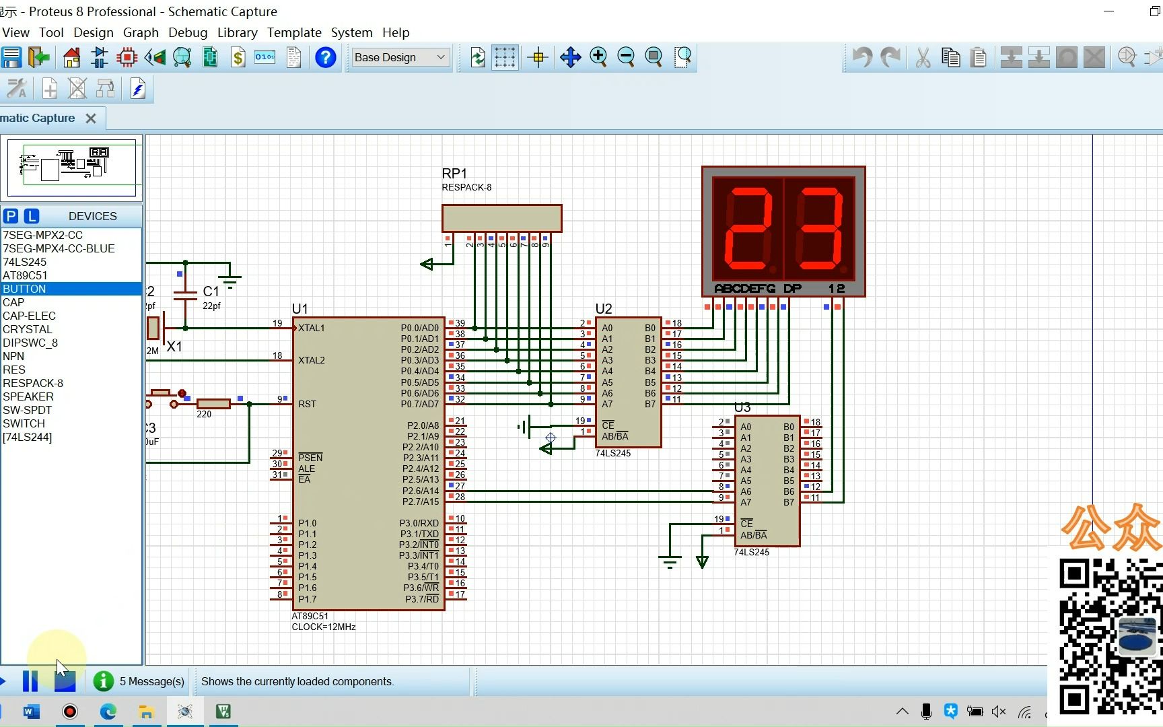Open the Gerber Viewer icon
Viewport: 1163px width, 727px height.
(182, 57)
